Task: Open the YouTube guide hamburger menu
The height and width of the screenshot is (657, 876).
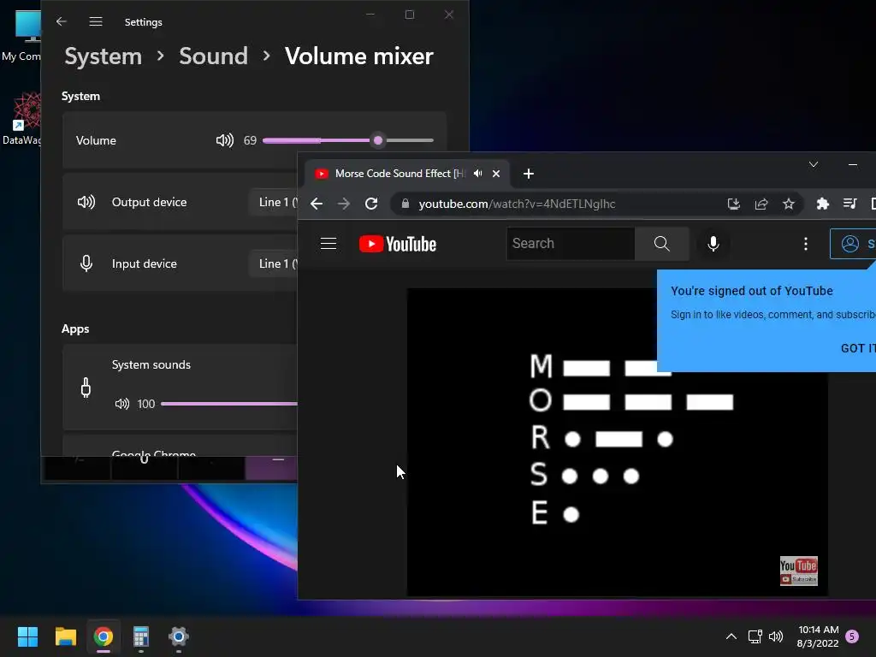Action: point(328,244)
